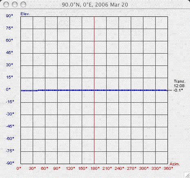Click the blue 'Elev.' axis label
190x178 pixels.
coord(25,14)
